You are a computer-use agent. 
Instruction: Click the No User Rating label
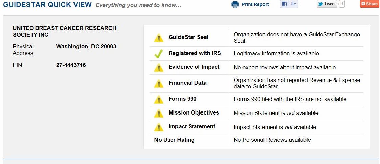pos(174,140)
